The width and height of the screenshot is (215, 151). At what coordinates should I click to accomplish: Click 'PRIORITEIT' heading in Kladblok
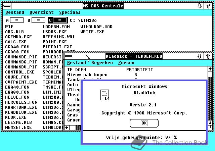140,70
